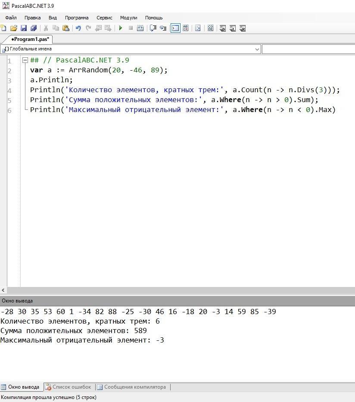Run the program with green arrow
The width and height of the screenshot is (355, 402).
click(121, 28)
